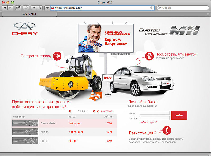
Task: Focus the пароль password field
Action: tap(155, 118)
